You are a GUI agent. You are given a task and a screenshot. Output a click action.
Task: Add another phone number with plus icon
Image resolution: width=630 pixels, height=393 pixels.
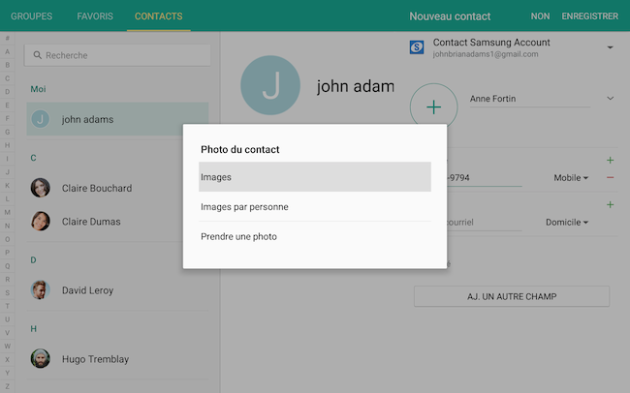610,160
